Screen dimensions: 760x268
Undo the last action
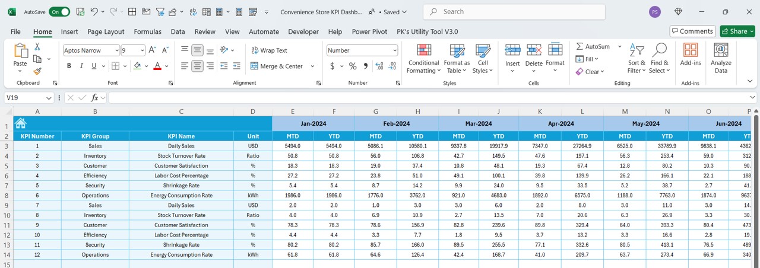tap(94, 12)
